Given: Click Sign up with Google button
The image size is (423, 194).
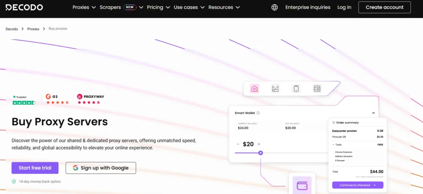Looking at the screenshot, I should coord(101,168).
